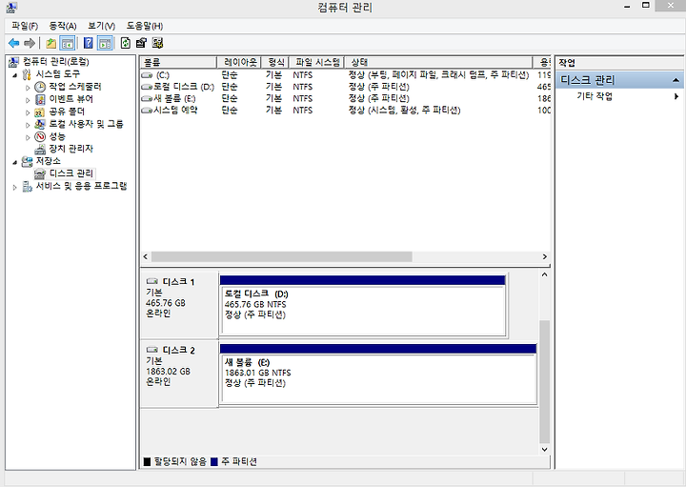Select the 이벤트 뷰어 icon
Viewport: 686px width, 487px height.
[x=40, y=99]
